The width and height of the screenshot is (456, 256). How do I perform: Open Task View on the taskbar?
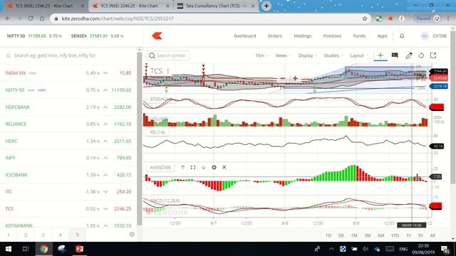(26, 249)
